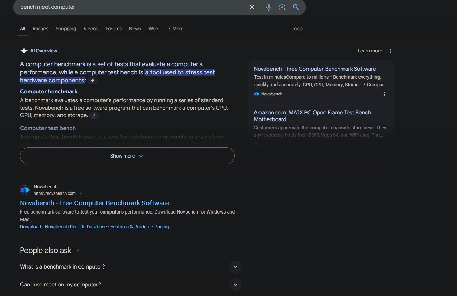Switch to the Videos tab
This screenshot has height=296, width=457.
click(91, 29)
